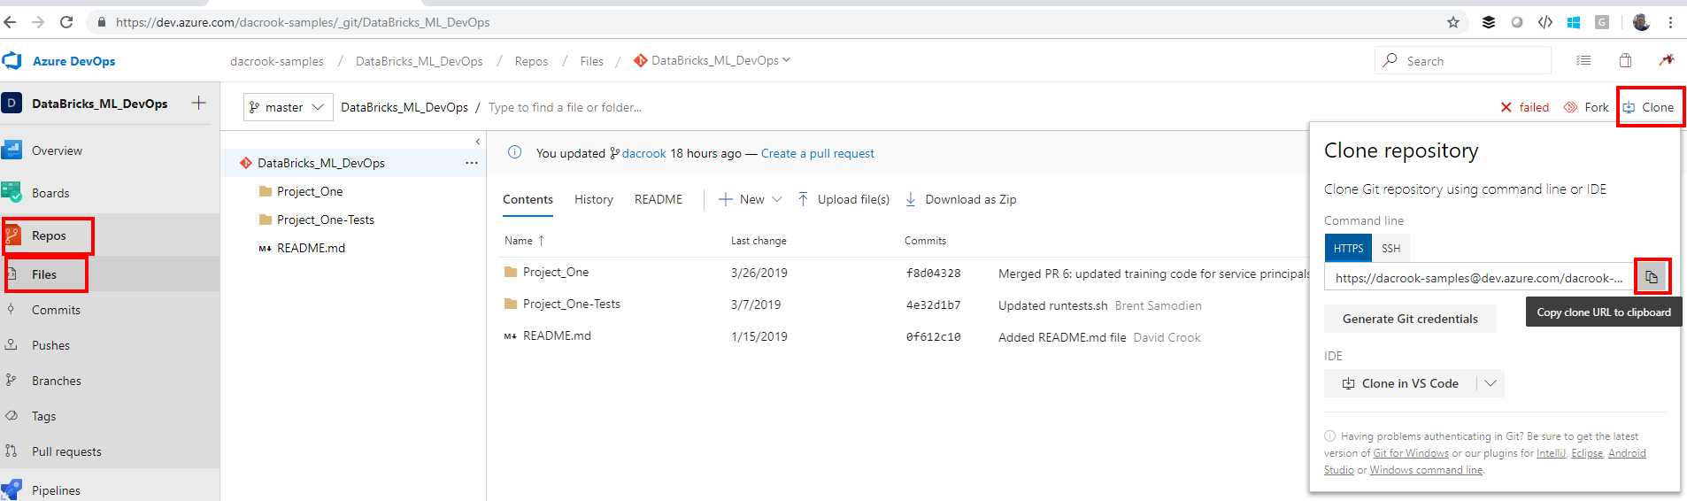Switch to the Contents tab

coord(528,199)
